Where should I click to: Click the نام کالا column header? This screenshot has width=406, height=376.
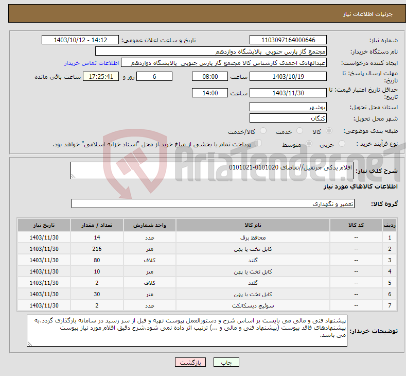tap(253, 225)
